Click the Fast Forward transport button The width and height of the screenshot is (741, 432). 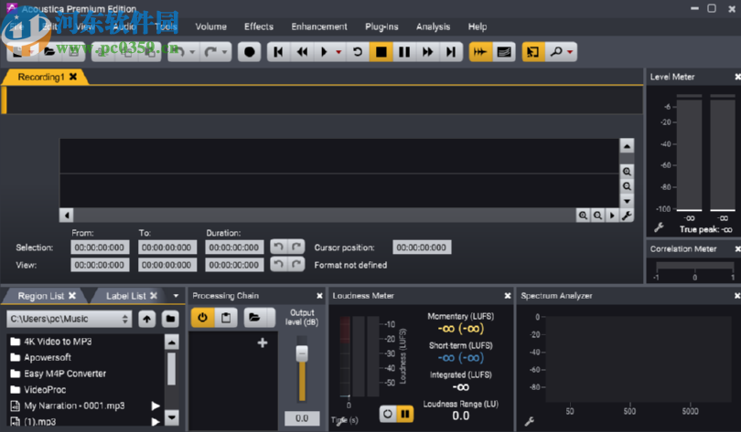click(427, 52)
